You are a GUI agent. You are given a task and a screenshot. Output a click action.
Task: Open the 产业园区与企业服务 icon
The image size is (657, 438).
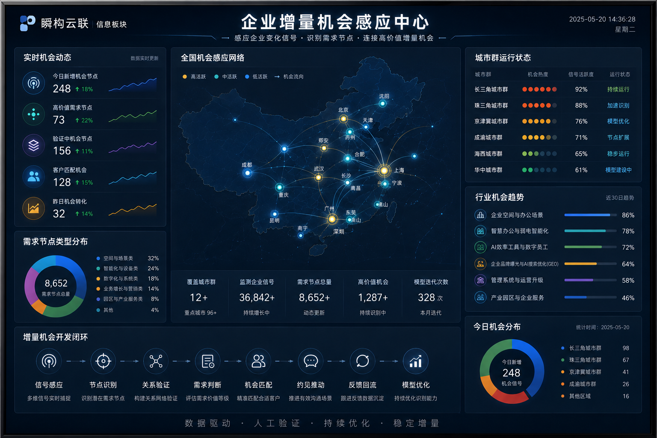point(480,297)
